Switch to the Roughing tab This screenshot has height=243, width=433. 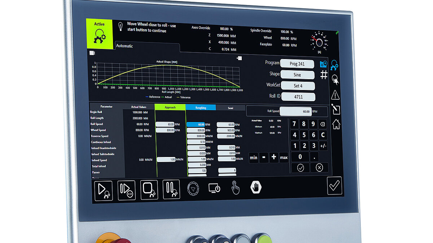201,107
